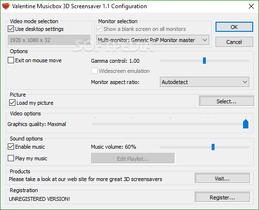The width and height of the screenshot is (259, 210).
Task: Confirm settings with the OK button
Action: coord(234,27)
